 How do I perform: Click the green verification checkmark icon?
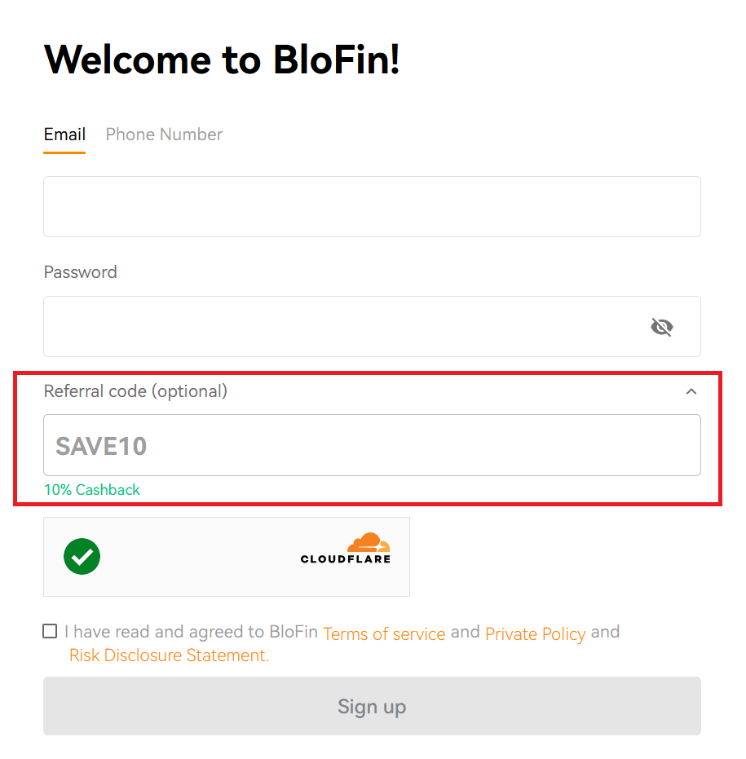(x=82, y=556)
